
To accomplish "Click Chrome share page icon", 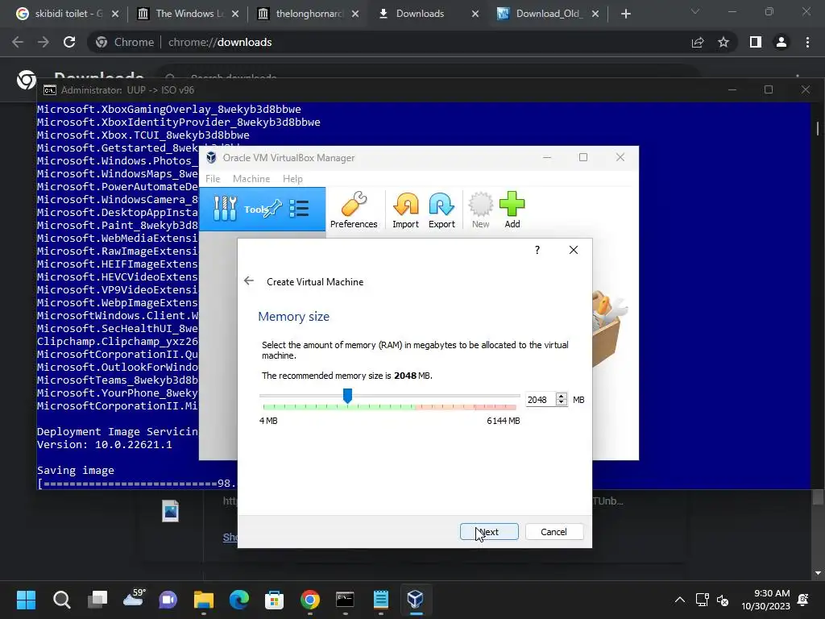I will click(698, 42).
